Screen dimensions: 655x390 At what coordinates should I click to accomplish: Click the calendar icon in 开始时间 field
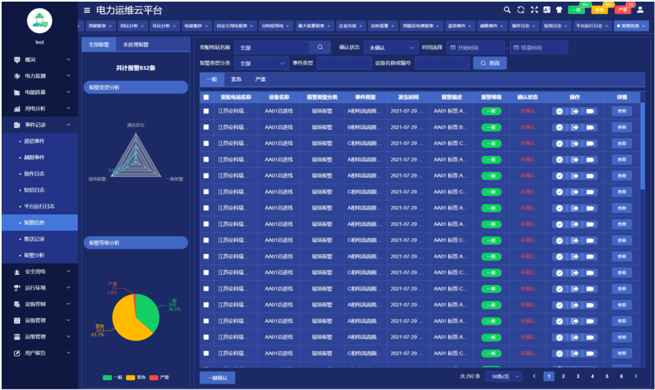(453, 48)
